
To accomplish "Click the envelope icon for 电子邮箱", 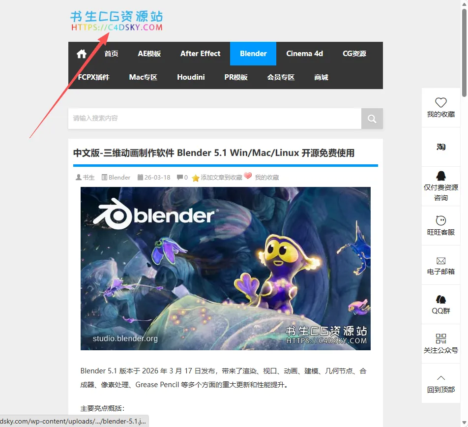I will click(x=441, y=261).
